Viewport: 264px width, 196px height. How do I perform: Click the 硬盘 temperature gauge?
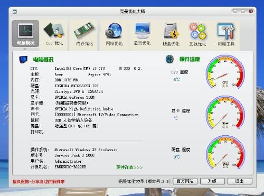click(x=225, y=152)
